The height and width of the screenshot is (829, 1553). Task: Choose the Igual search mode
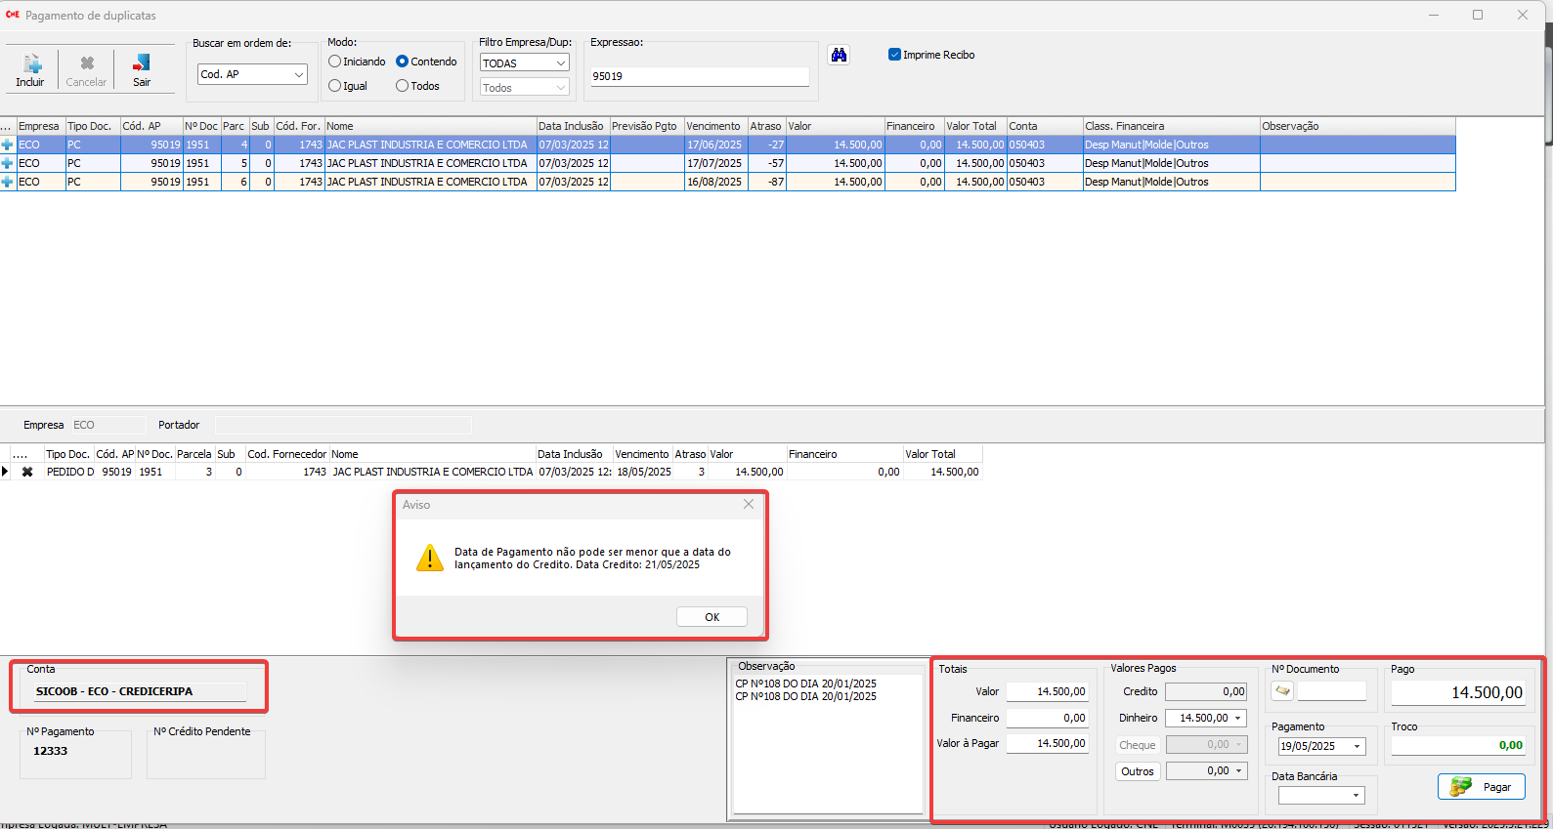tap(335, 86)
